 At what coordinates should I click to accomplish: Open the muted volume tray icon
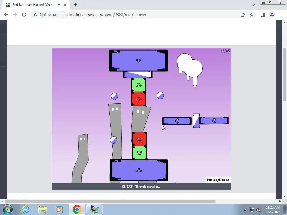pos(259,210)
